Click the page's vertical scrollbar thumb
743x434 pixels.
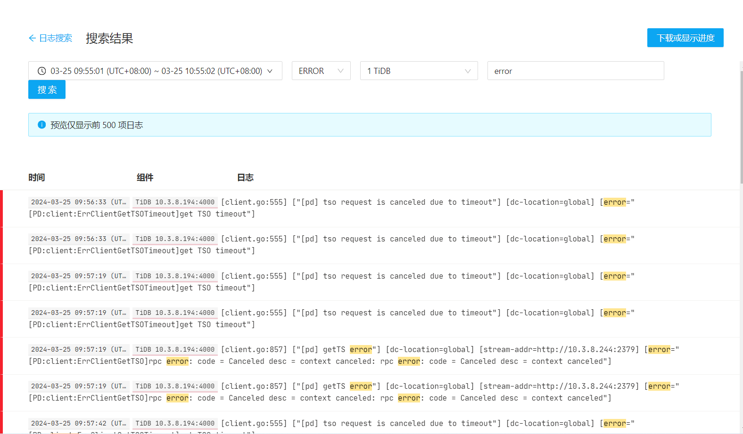point(741,127)
